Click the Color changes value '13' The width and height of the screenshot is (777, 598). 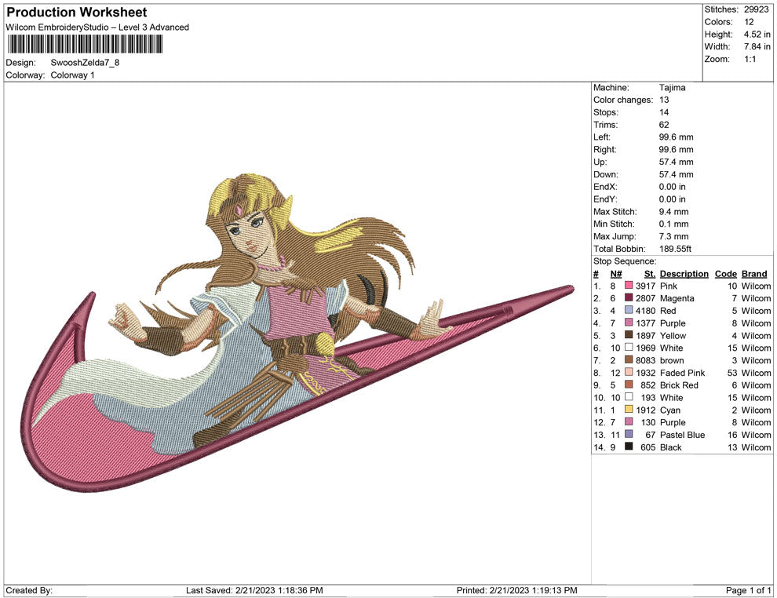664,100
